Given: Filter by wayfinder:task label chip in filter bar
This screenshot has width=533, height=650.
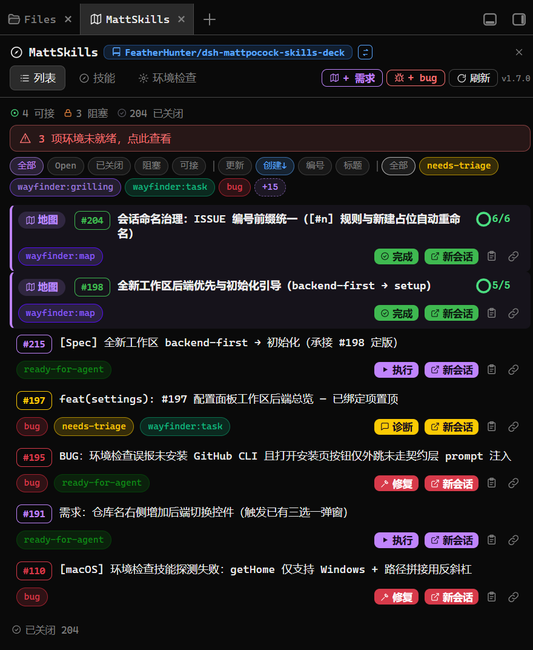Looking at the screenshot, I should click(170, 187).
